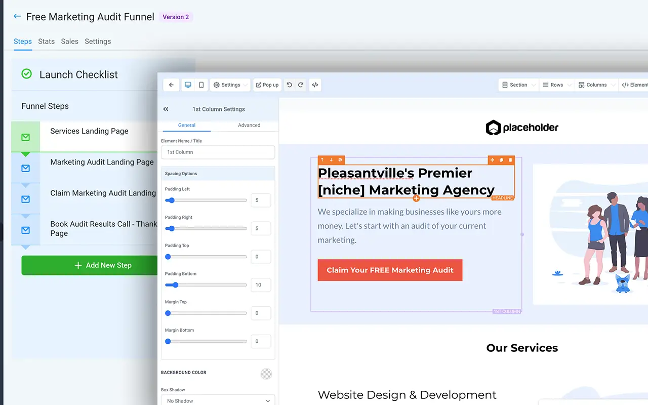Viewport: 648px width, 405px height.
Task: Click the headline move handle icon
Action: (492, 160)
